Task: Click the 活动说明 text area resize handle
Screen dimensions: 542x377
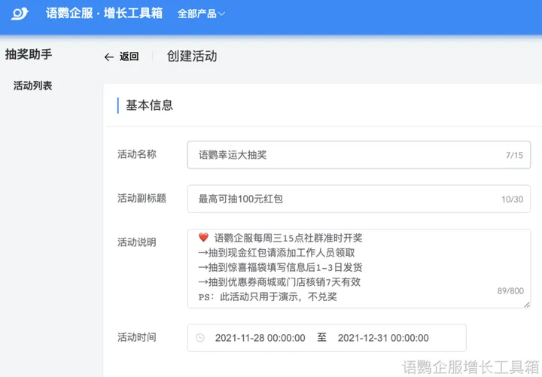Action: (526, 304)
